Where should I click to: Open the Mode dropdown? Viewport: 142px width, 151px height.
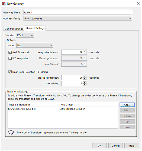tap(35, 46)
